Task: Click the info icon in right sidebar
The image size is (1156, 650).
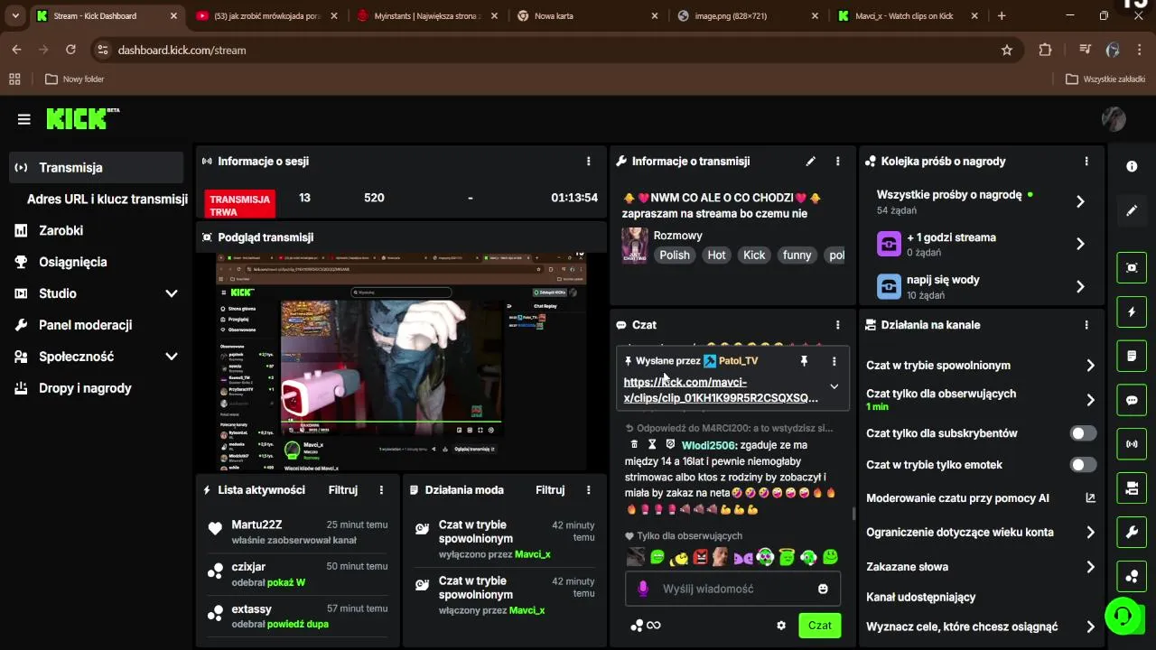Action: 1132,166
